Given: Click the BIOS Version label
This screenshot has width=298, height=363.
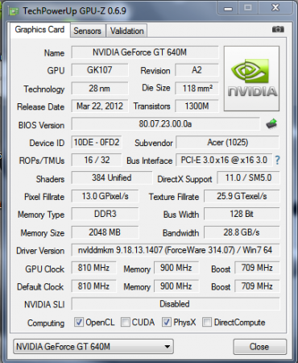Looking at the screenshot, I should point(41,125).
